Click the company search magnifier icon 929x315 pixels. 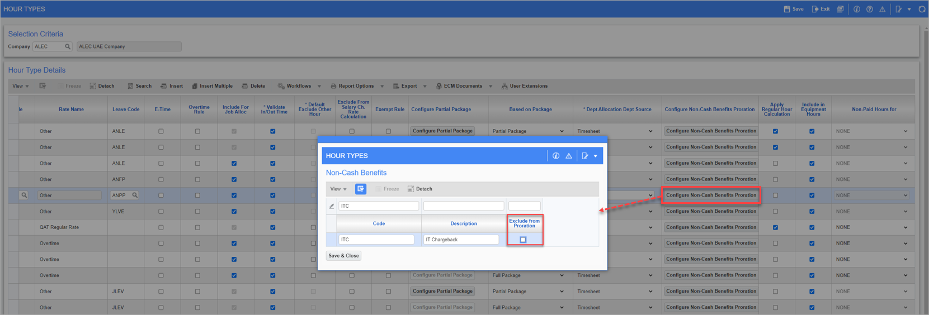[x=68, y=46]
